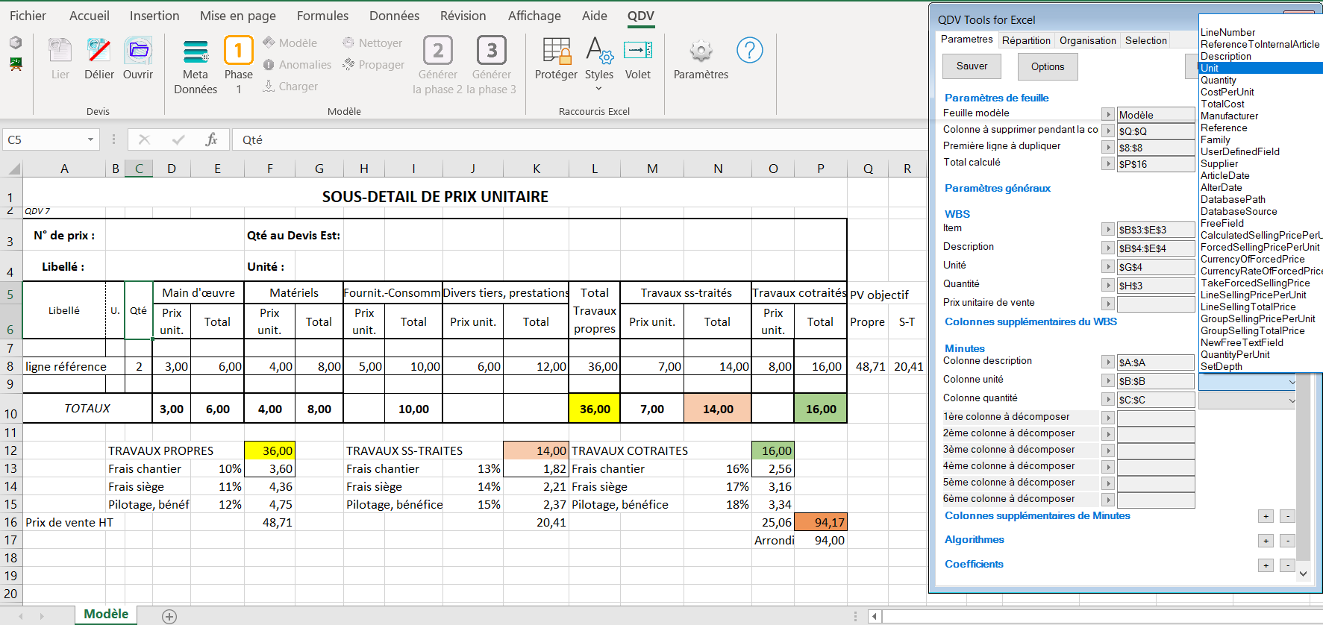Click the Options button
The image size is (1323, 625).
1048,66
